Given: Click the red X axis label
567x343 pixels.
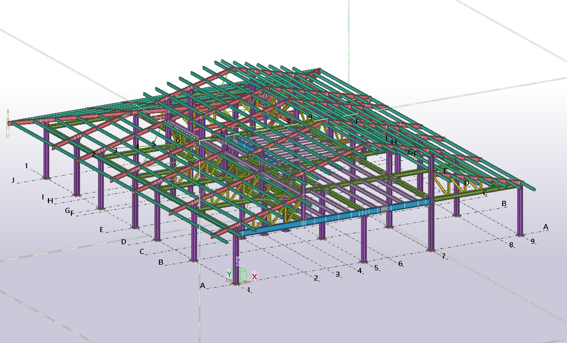Looking at the screenshot, I should click(255, 277).
